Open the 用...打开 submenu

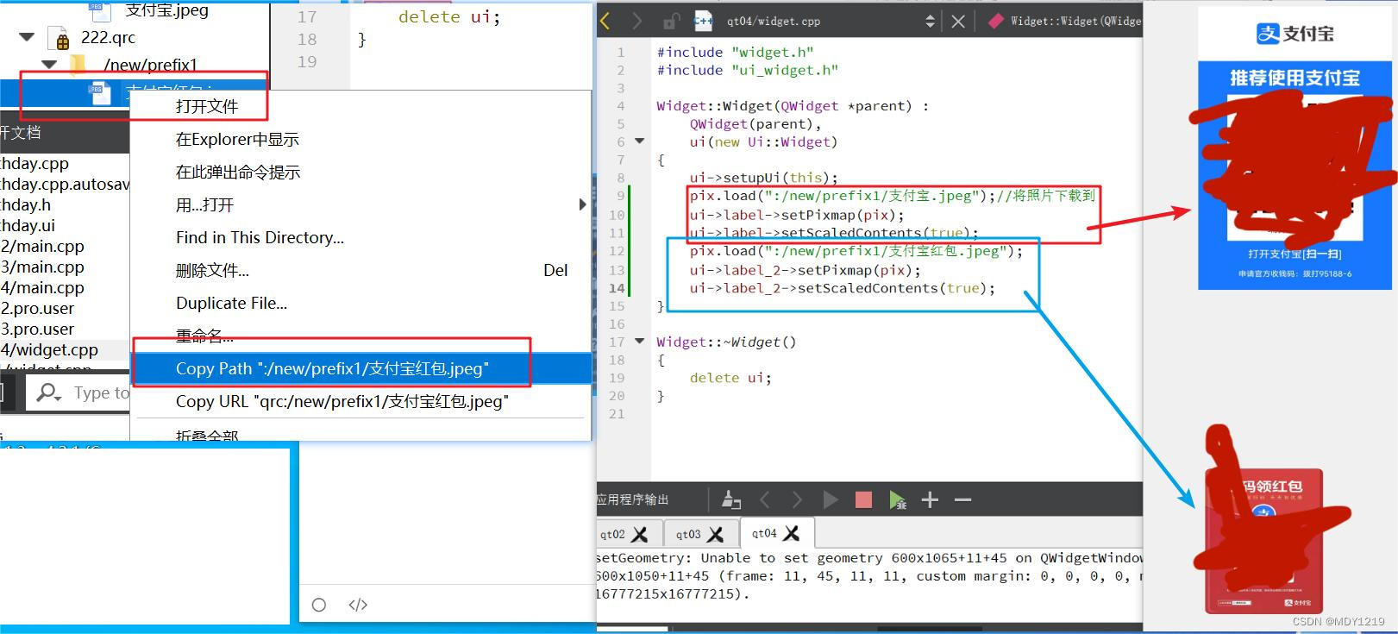(361, 204)
